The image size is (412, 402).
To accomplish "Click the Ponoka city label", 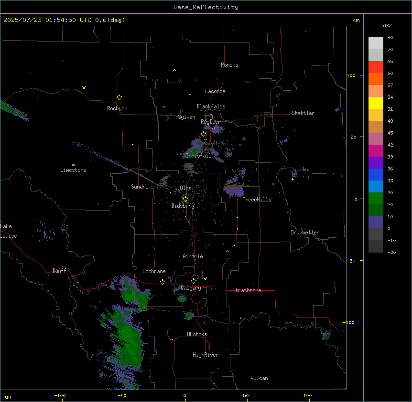I will [229, 65].
